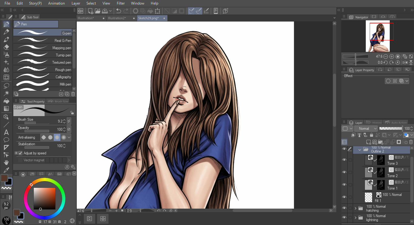Click the Navigator canvas thumbnail
Viewport: 414px width, 225px height.
378,36
